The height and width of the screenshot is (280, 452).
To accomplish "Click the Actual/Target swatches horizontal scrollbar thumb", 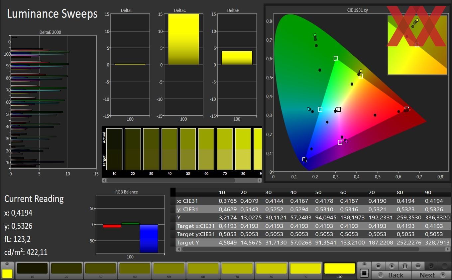I will coord(171,180).
